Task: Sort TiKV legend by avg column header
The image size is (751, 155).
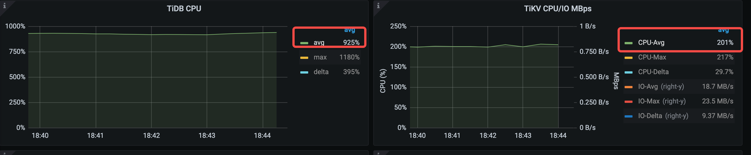Action: click(x=723, y=30)
